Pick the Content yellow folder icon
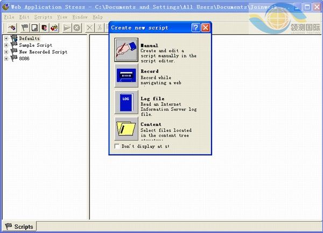323x233 pixels. (127, 129)
